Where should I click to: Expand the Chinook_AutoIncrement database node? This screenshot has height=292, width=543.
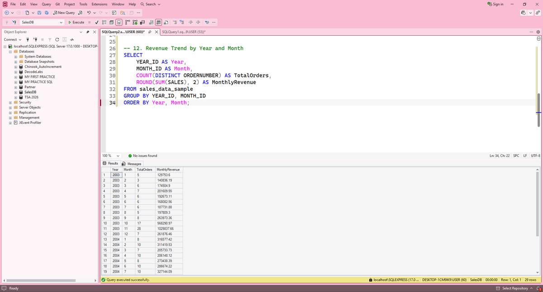coord(16,67)
